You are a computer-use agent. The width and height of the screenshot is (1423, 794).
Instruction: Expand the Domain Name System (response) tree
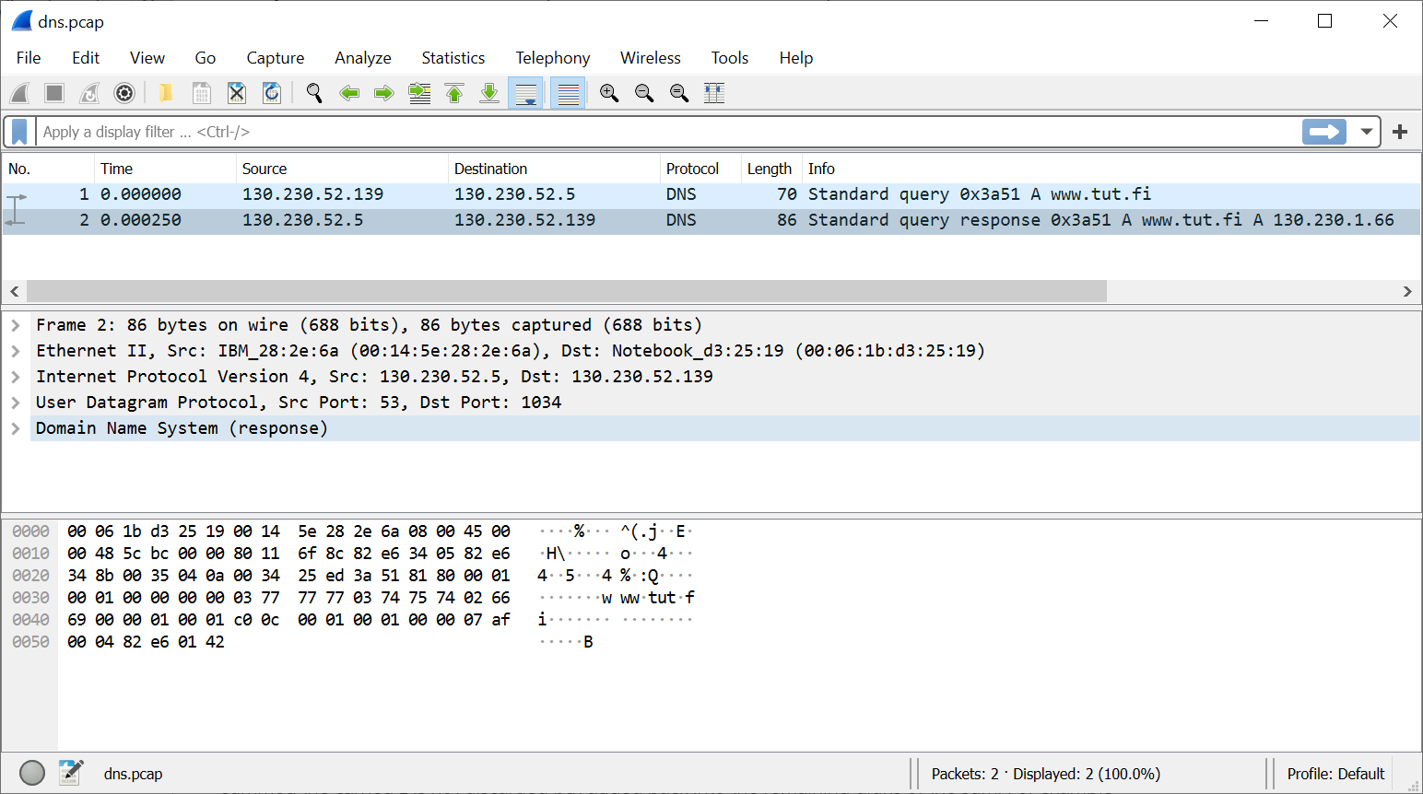click(x=16, y=427)
